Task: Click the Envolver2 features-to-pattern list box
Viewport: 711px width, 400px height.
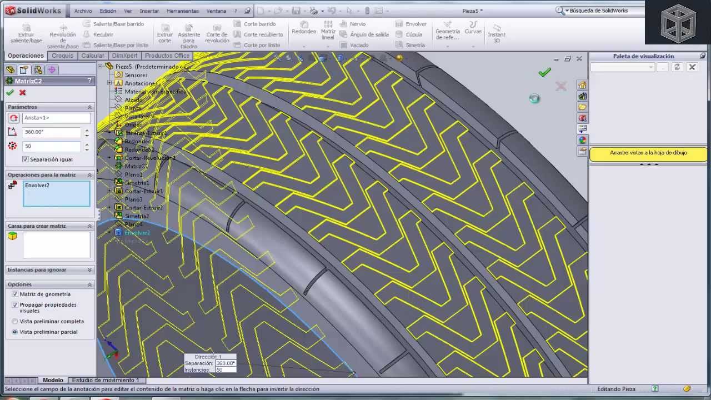Action: pos(56,194)
